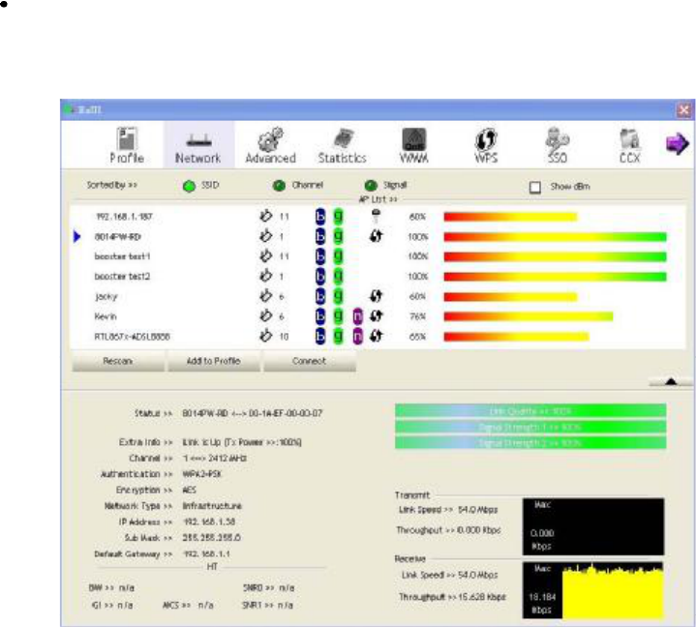The height and width of the screenshot is (627, 696).
Task: Click the channel icon in booster test1 row
Action: 265,256
